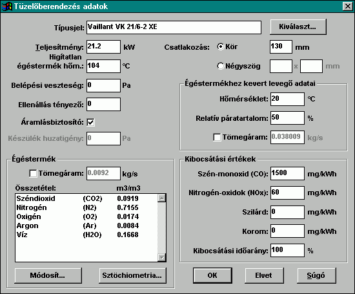Click the Nitrogén-oxidok (NOx) field
Screen dimensions: 355x294
(x=287, y=193)
